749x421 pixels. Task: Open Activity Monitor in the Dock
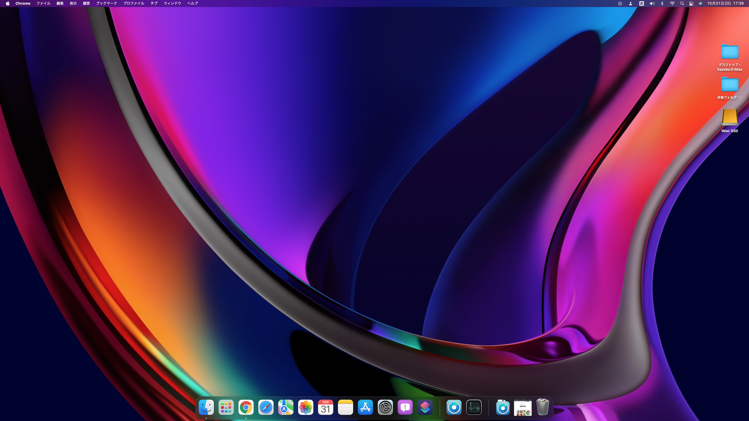tap(474, 407)
